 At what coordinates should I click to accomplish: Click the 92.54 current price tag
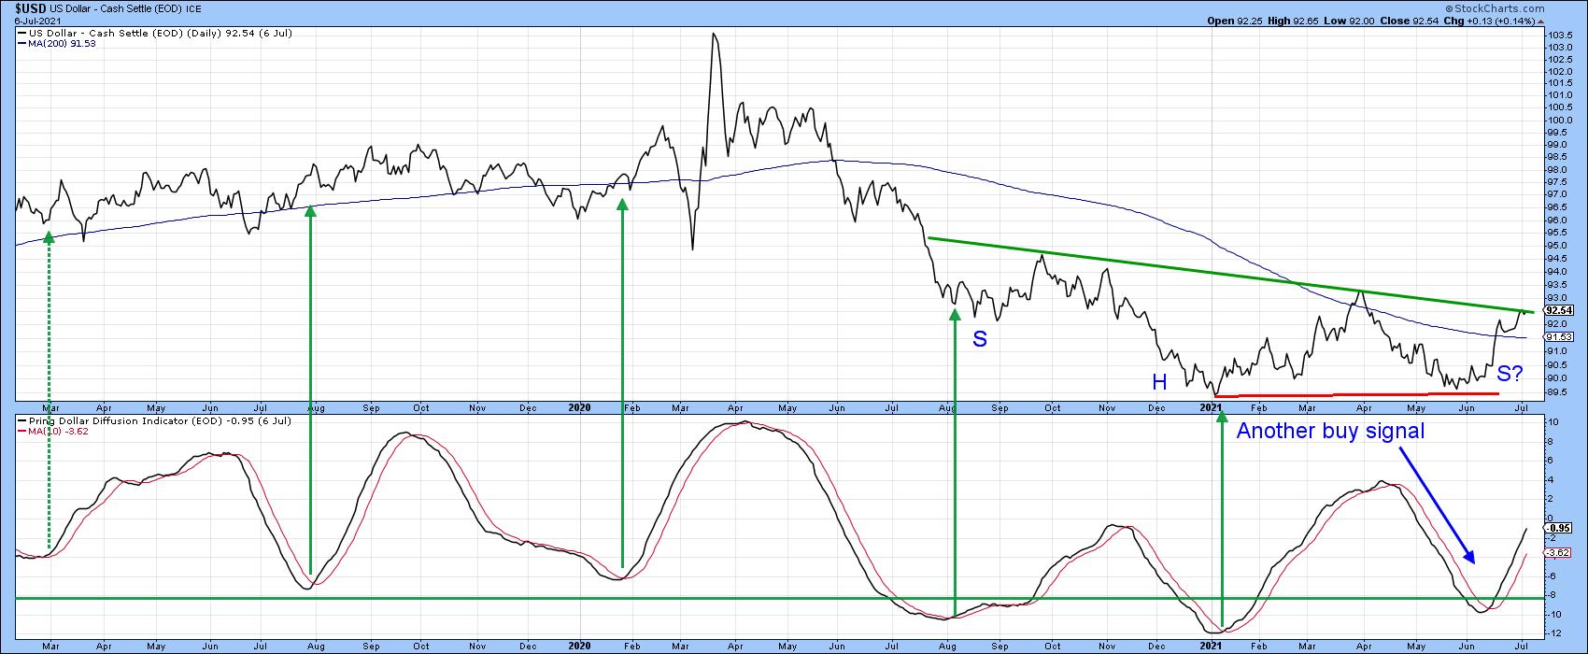coord(1557,310)
